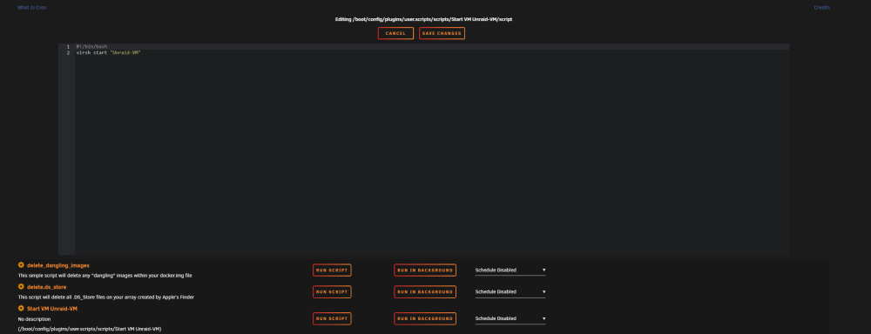Cancel editing the script
Image resolution: width=871 pixels, height=334 pixels.
coord(395,33)
